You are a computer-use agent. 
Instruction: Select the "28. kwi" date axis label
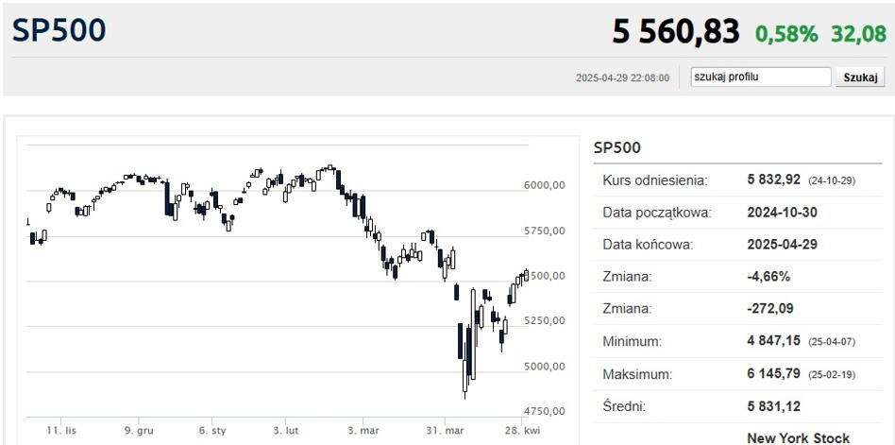(520, 430)
